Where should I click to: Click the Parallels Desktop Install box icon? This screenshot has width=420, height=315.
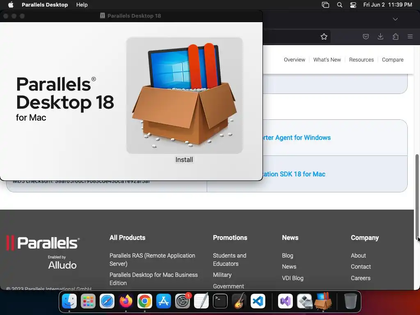tap(185, 95)
